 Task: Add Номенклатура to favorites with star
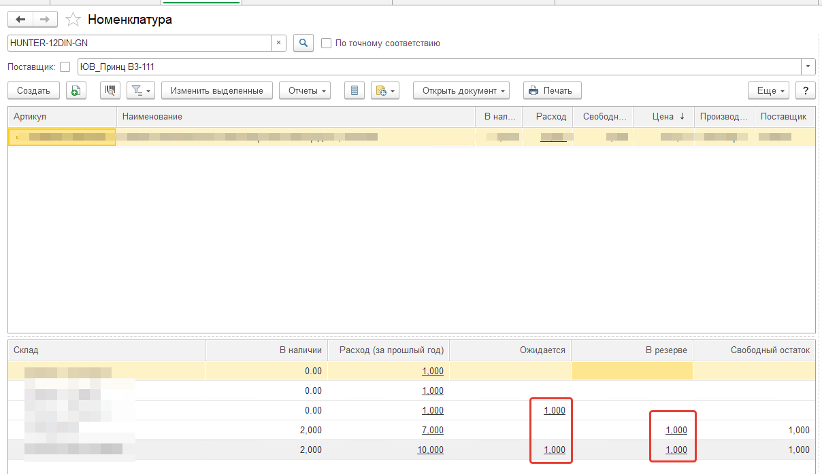(73, 20)
